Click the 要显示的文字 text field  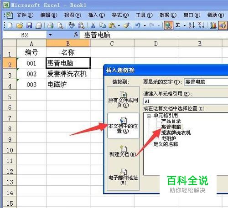(206, 82)
